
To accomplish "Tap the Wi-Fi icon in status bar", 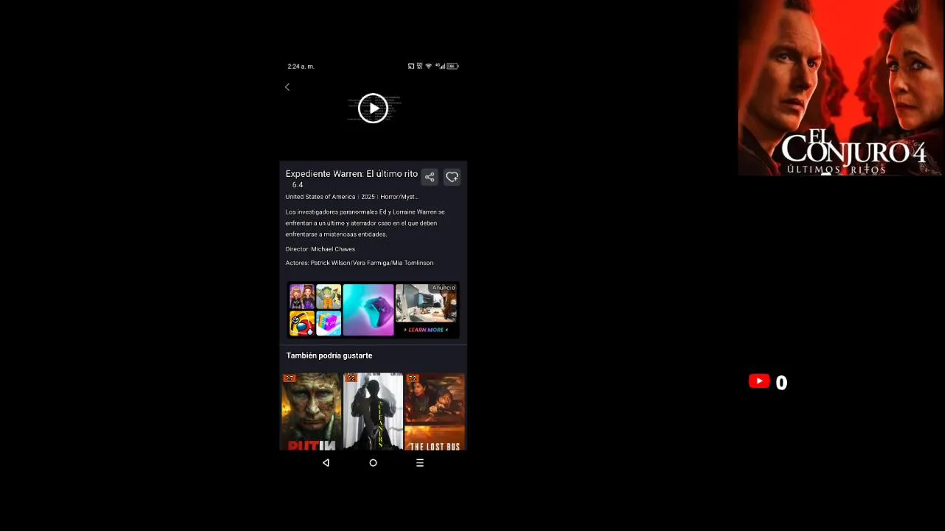I will click(429, 66).
